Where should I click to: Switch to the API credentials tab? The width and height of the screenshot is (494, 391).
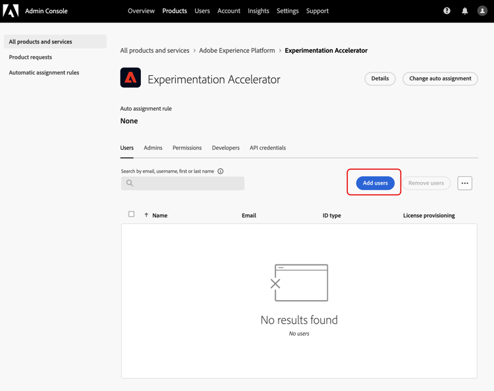pos(268,148)
